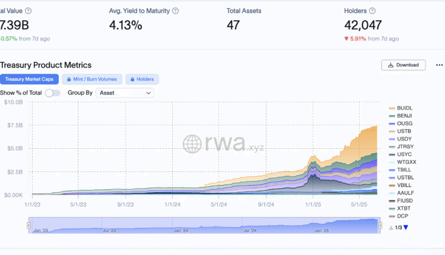The height and width of the screenshot is (255, 445).
Task: Toggle the Show % of Total switch
Action: coord(53,93)
